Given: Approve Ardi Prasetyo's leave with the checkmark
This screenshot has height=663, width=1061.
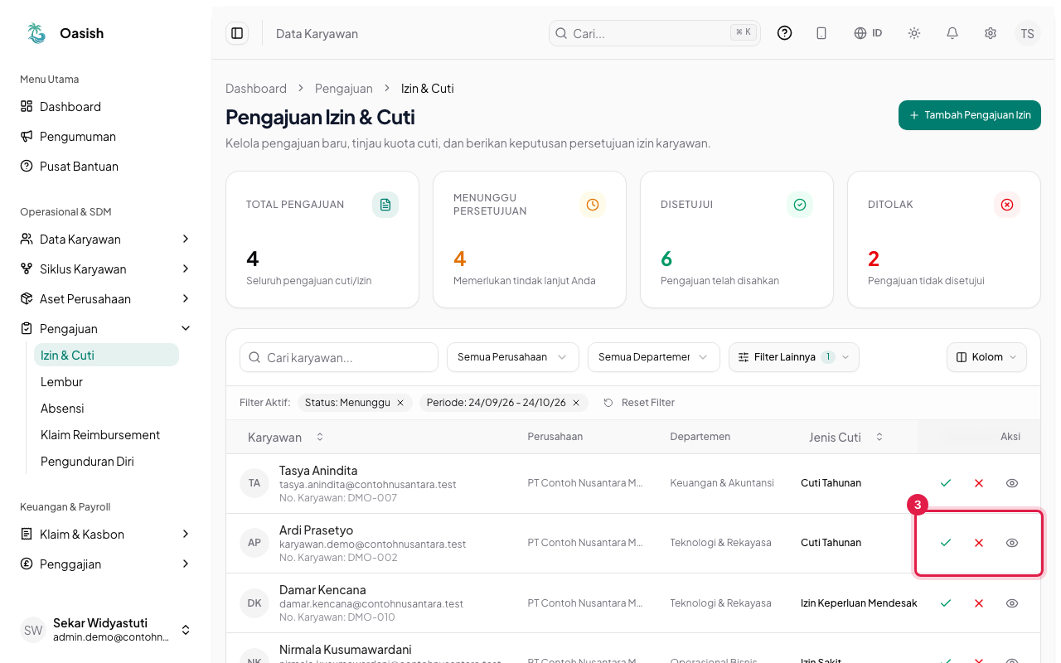Looking at the screenshot, I should 946,543.
